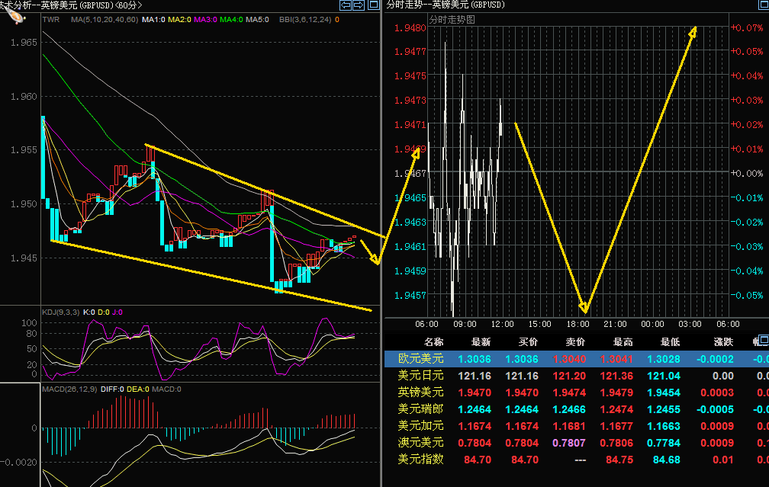Select the 欧元美元 row
This screenshot has height=487, width=769.
tap(420, 359)
